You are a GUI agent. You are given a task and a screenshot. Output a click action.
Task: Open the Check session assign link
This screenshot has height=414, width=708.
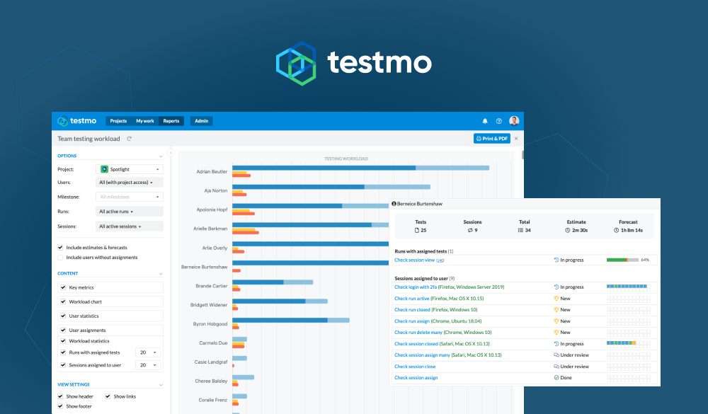[x=416, y=378]
